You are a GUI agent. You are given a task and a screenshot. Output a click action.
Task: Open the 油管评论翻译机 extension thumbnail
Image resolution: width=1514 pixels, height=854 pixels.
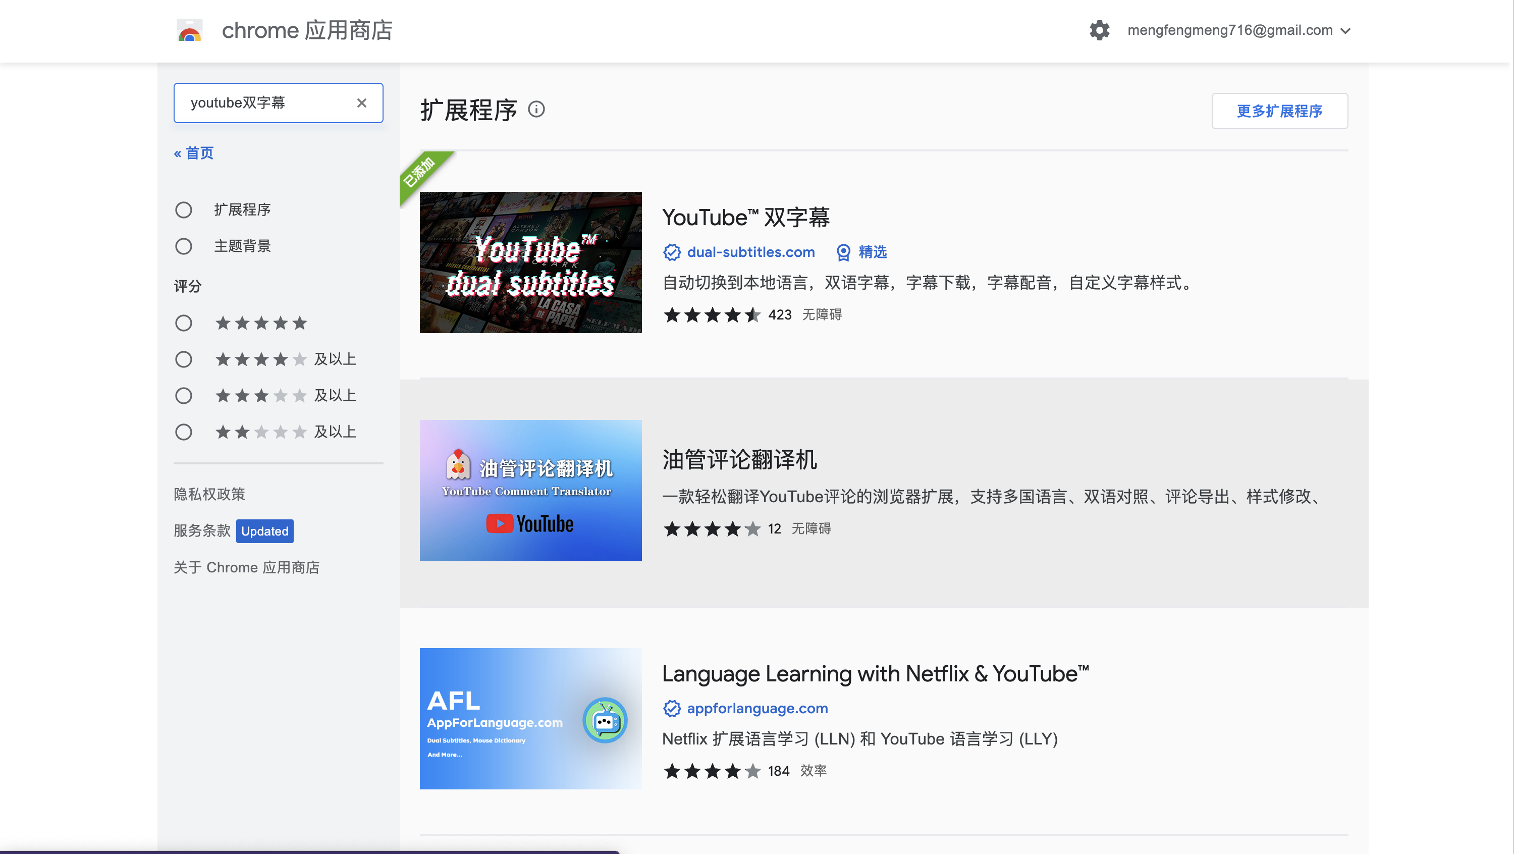click(530, 491)
